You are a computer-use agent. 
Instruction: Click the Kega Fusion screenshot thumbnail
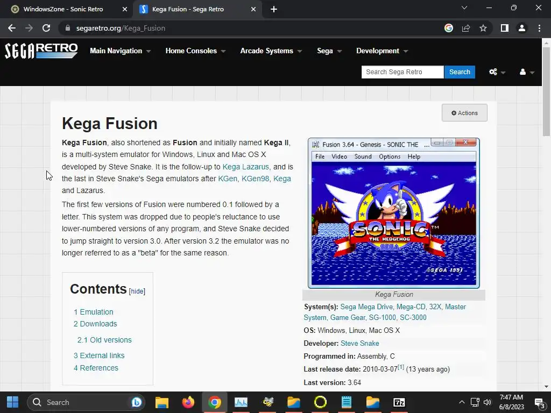(x=393, y=213)
